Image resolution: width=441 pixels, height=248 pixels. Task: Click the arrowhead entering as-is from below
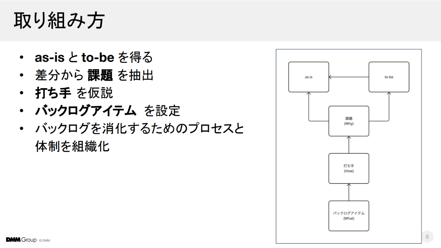tap(309, 94)
